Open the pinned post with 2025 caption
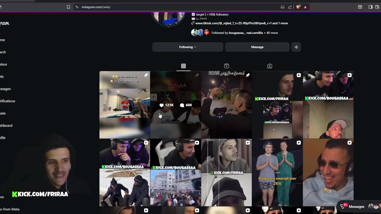 (227, 105)
